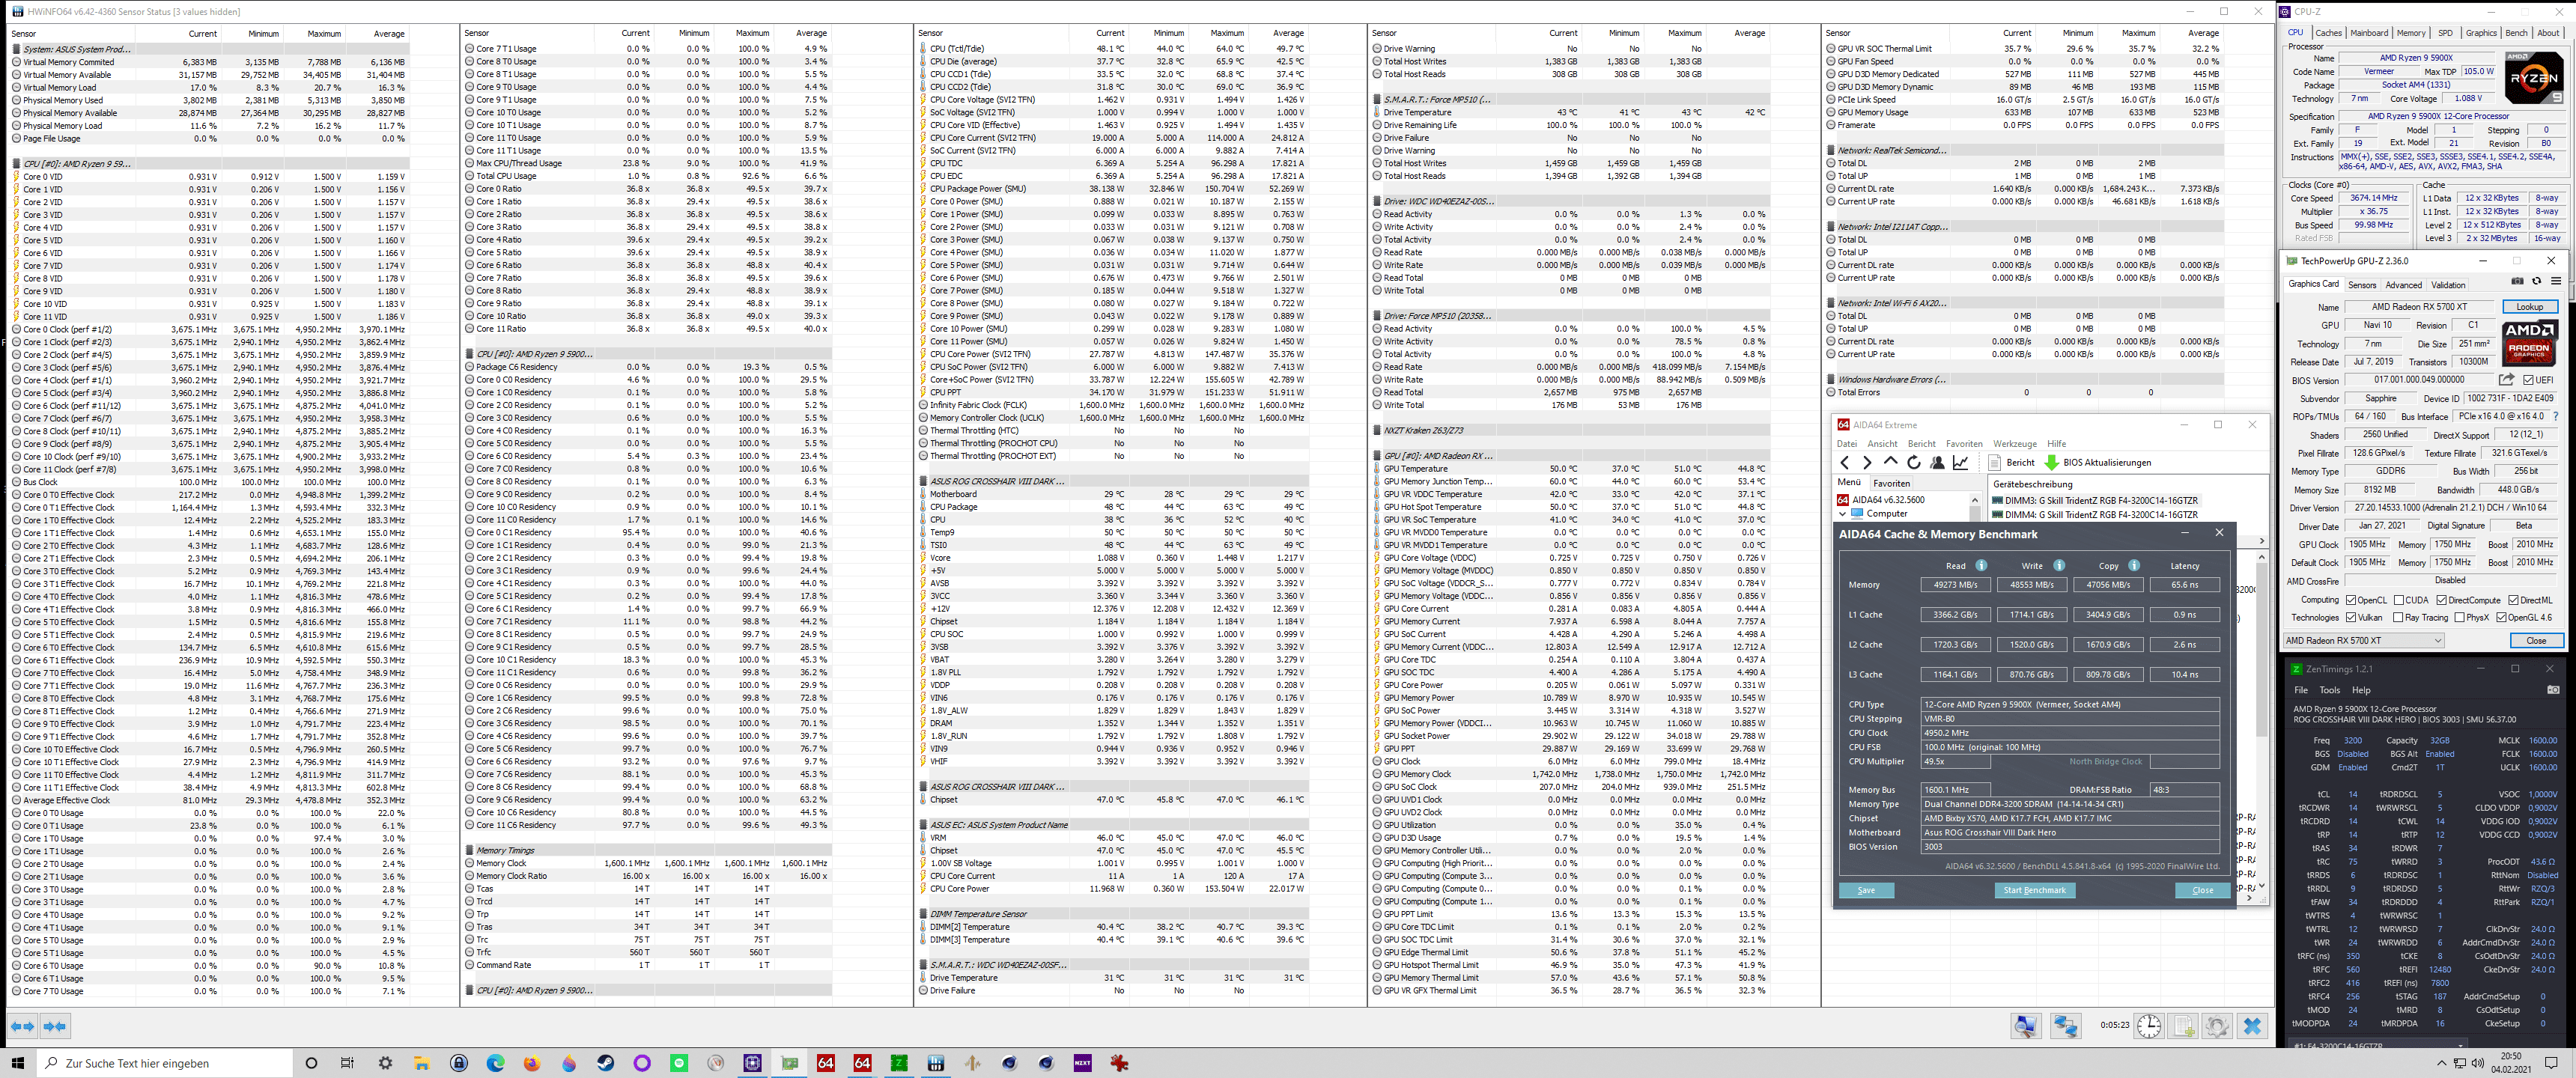Click HWiNFO reset clock icon
The width and height of the screenshot is (2576, 1078).
(x=2149, y=1026)
